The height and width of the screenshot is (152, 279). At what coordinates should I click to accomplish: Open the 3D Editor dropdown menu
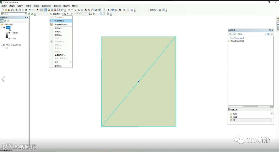pyautogui.click(x=56, y=14)
